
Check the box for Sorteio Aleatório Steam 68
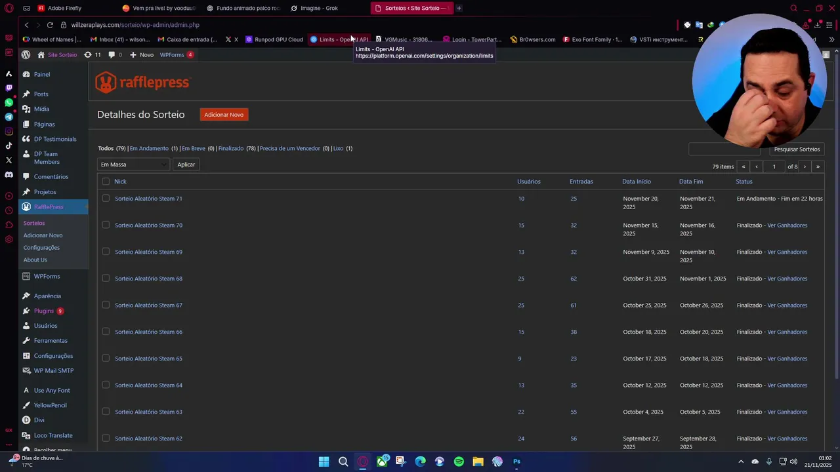tap(106, 278)
